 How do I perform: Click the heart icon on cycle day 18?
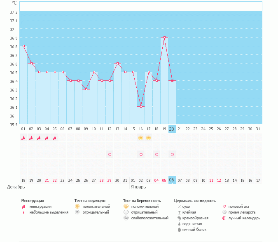point(157,155)
